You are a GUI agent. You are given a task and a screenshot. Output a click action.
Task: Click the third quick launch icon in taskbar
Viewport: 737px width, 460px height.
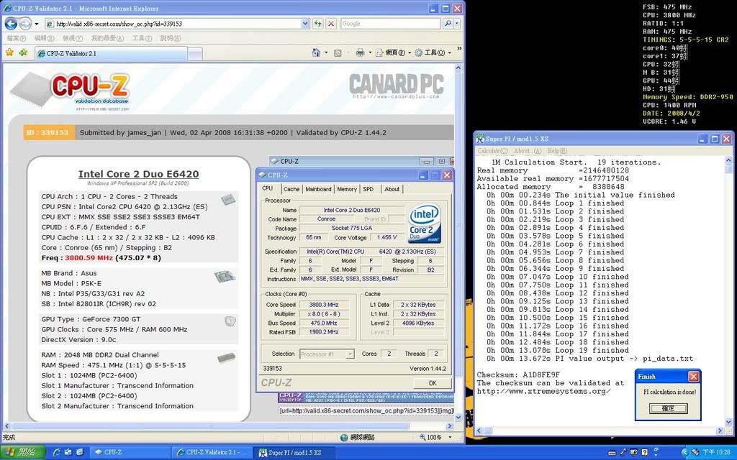tap(79, 452)
